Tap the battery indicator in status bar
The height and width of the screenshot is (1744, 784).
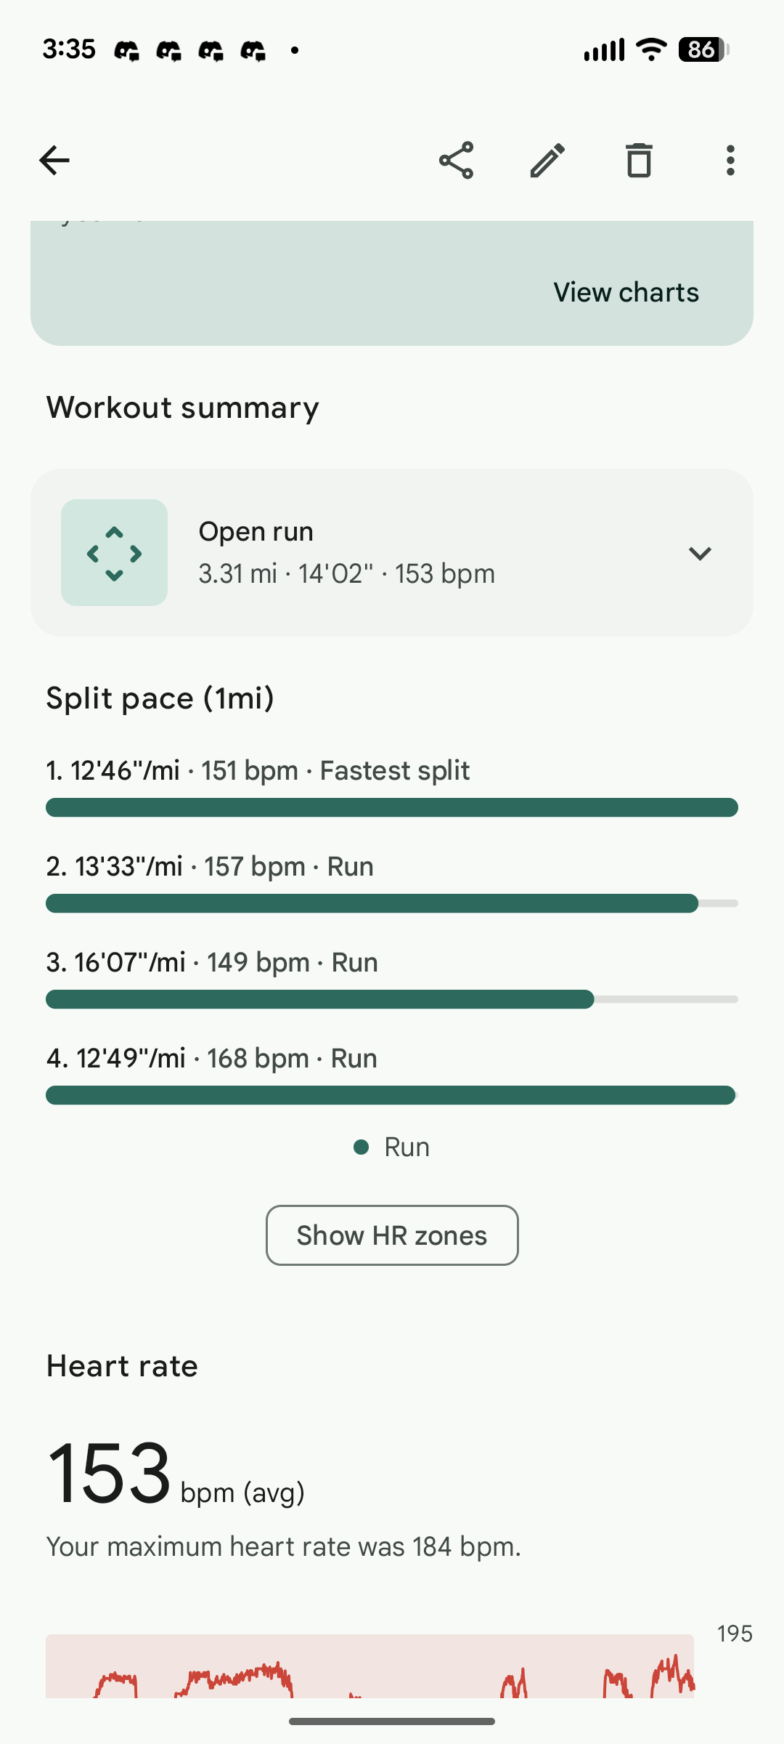tap(702, 49)
